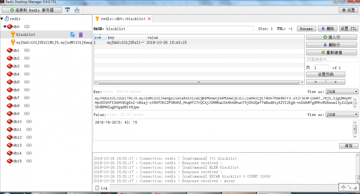Select database db12 in the tree

[19, 137]
